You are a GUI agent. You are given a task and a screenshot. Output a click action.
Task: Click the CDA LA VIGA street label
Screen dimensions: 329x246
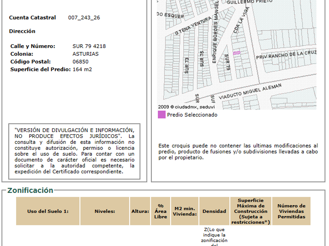click(x=241, y=20)
